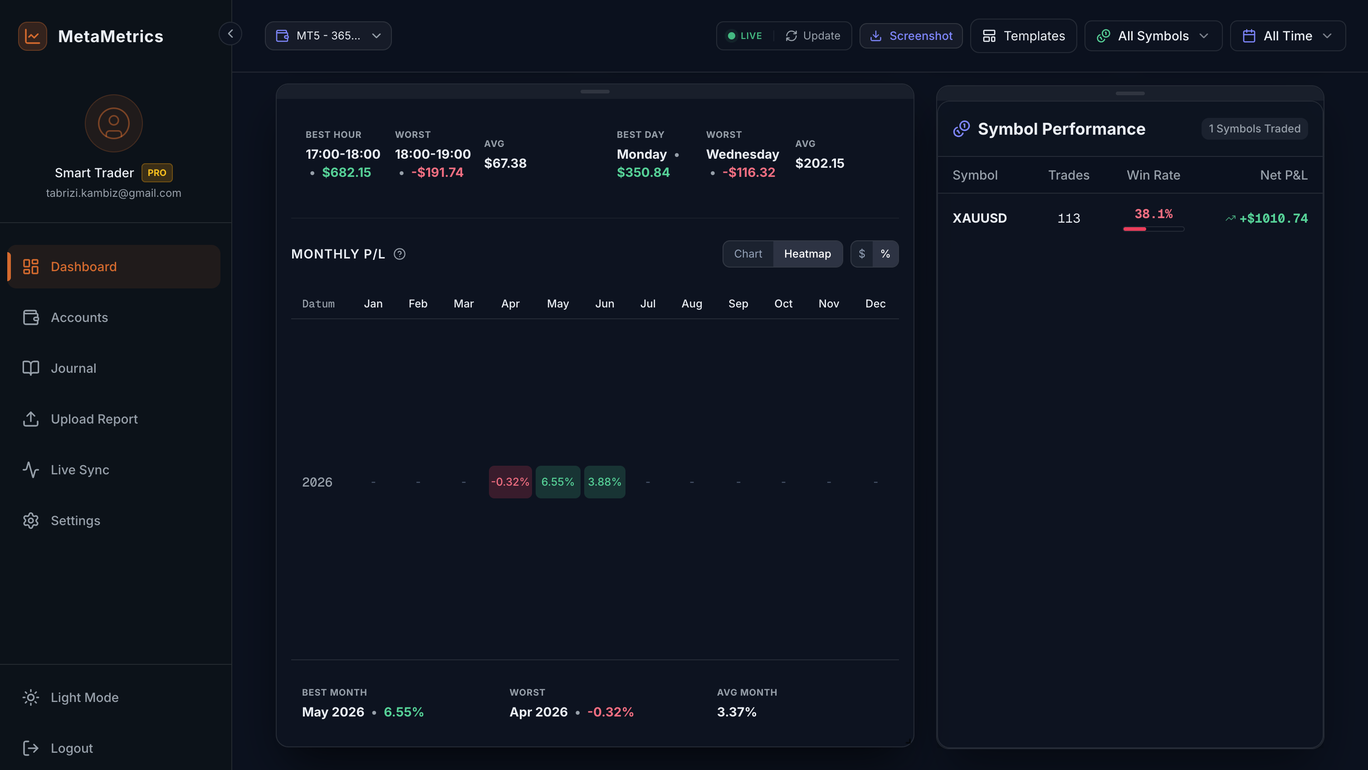Open the MT5 account selector dropdown

(328, 35)
